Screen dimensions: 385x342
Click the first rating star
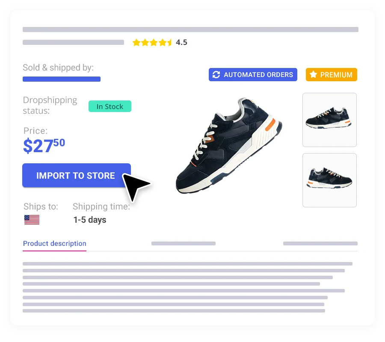pos(136,42)
